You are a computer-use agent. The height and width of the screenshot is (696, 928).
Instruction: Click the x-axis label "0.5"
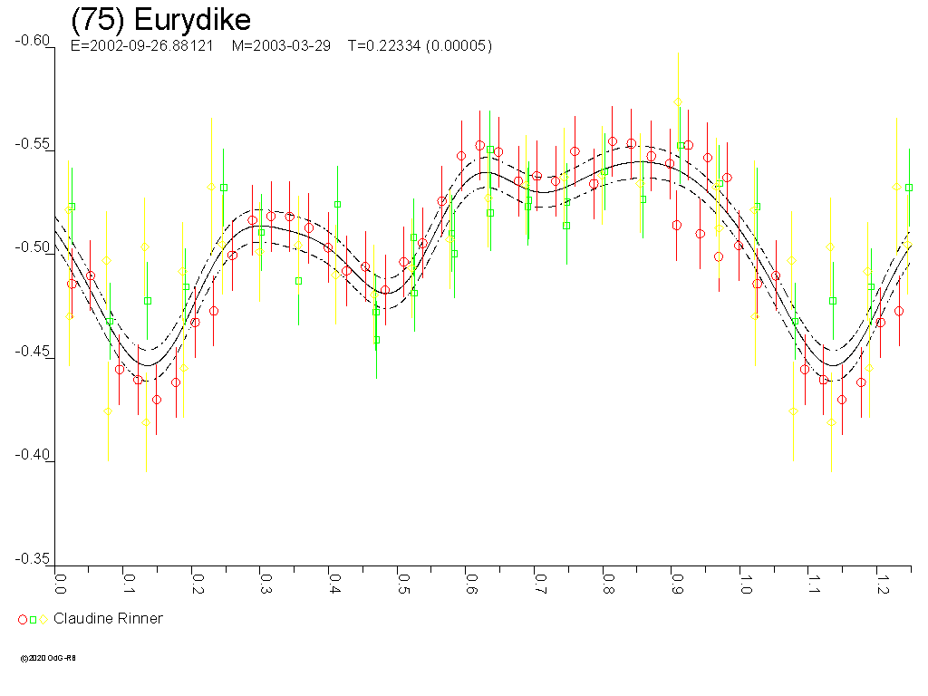pyautogui.click(x=403, y=583)
